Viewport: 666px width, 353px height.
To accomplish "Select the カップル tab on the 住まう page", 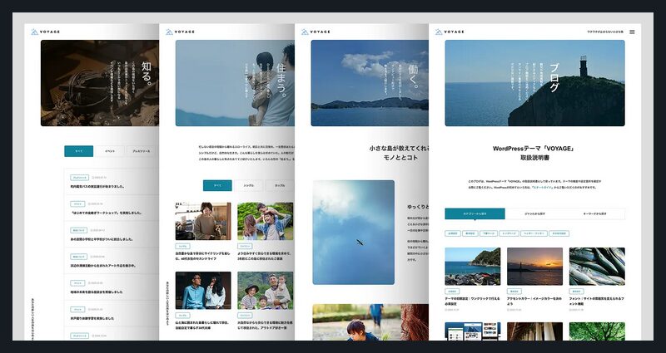I will 280,185.
